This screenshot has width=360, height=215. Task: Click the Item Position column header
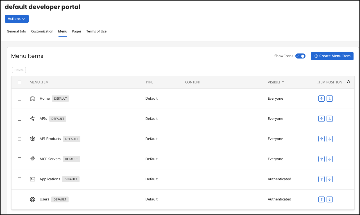330,82
